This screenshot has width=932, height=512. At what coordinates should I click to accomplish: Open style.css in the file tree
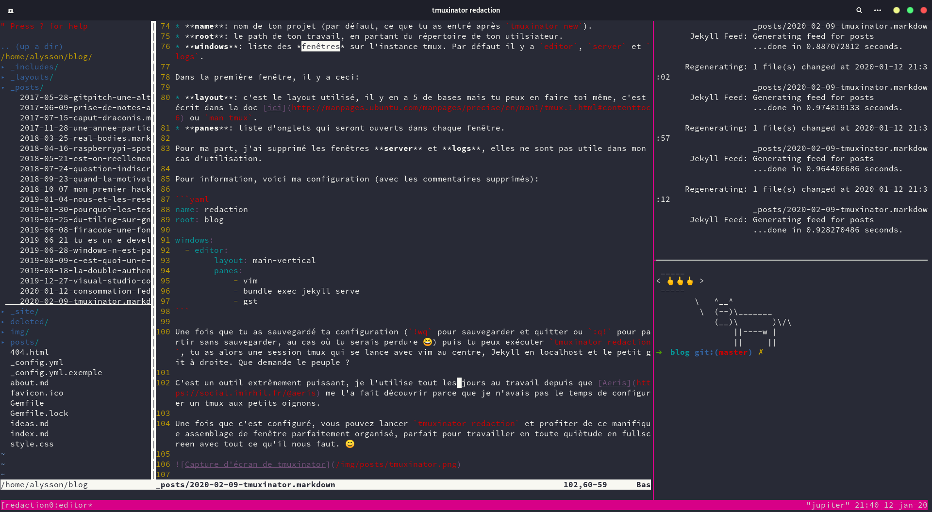click(x=32, y=444)
